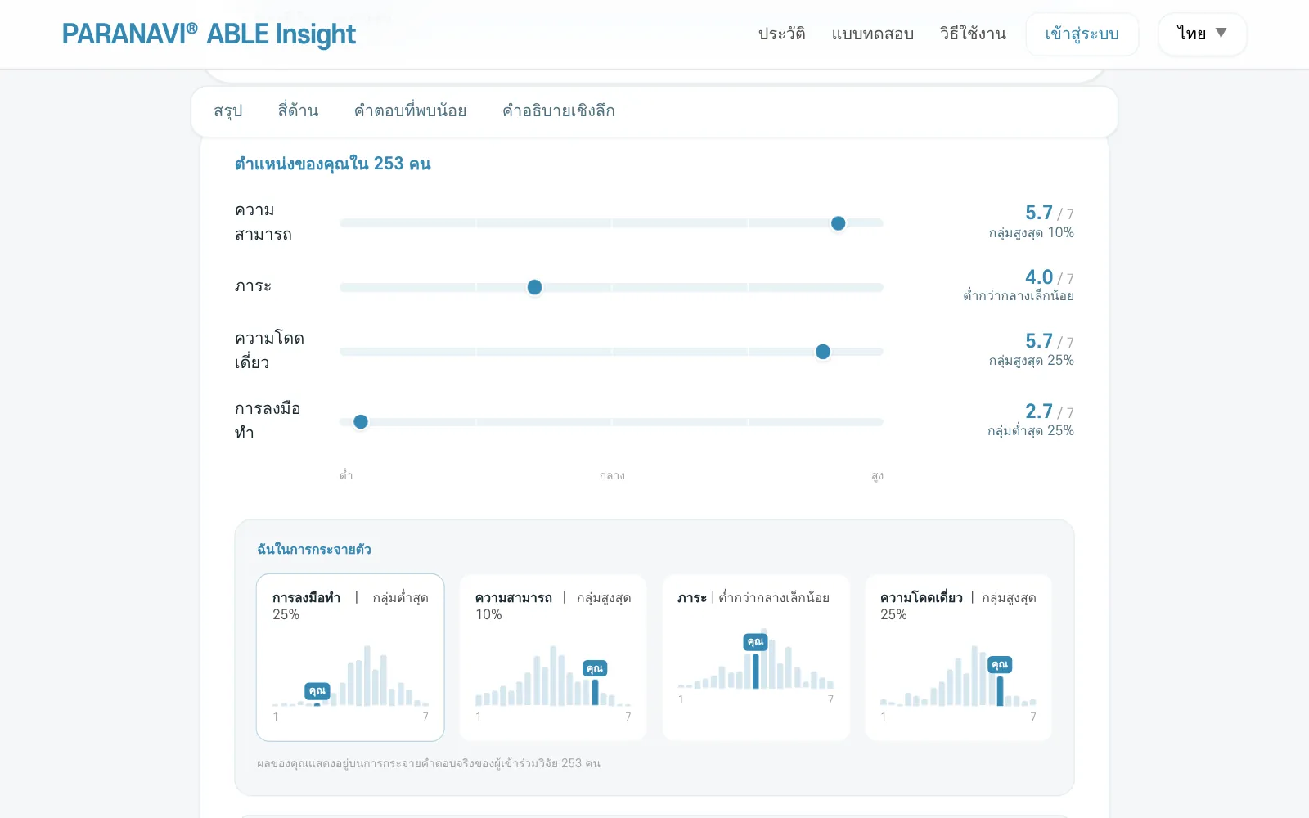Image resolution: width=1309 pixels, height=818 pixels.
Task: Select the ความโดดเดี่ยว distribution card
Action: [x=959, y=658]
